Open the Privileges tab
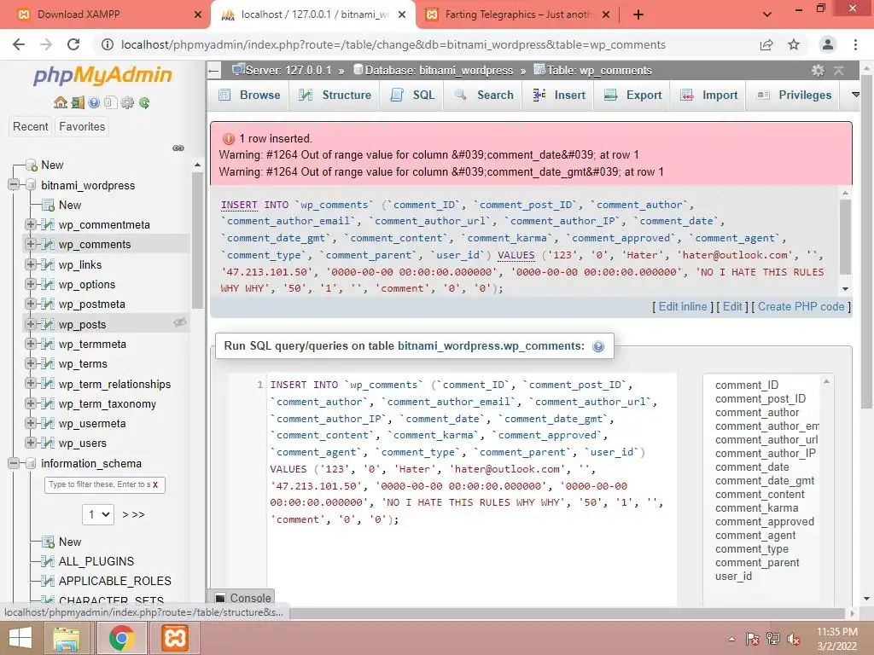 coord(794,96)
